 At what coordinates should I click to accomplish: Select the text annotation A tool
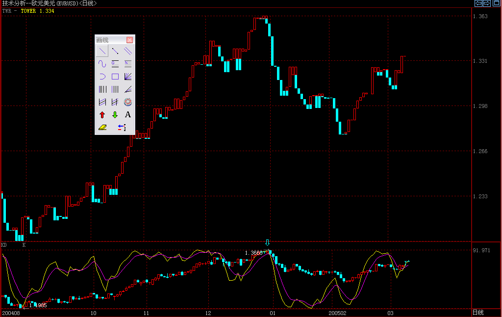pyautogui.click(x=127, y=115)
